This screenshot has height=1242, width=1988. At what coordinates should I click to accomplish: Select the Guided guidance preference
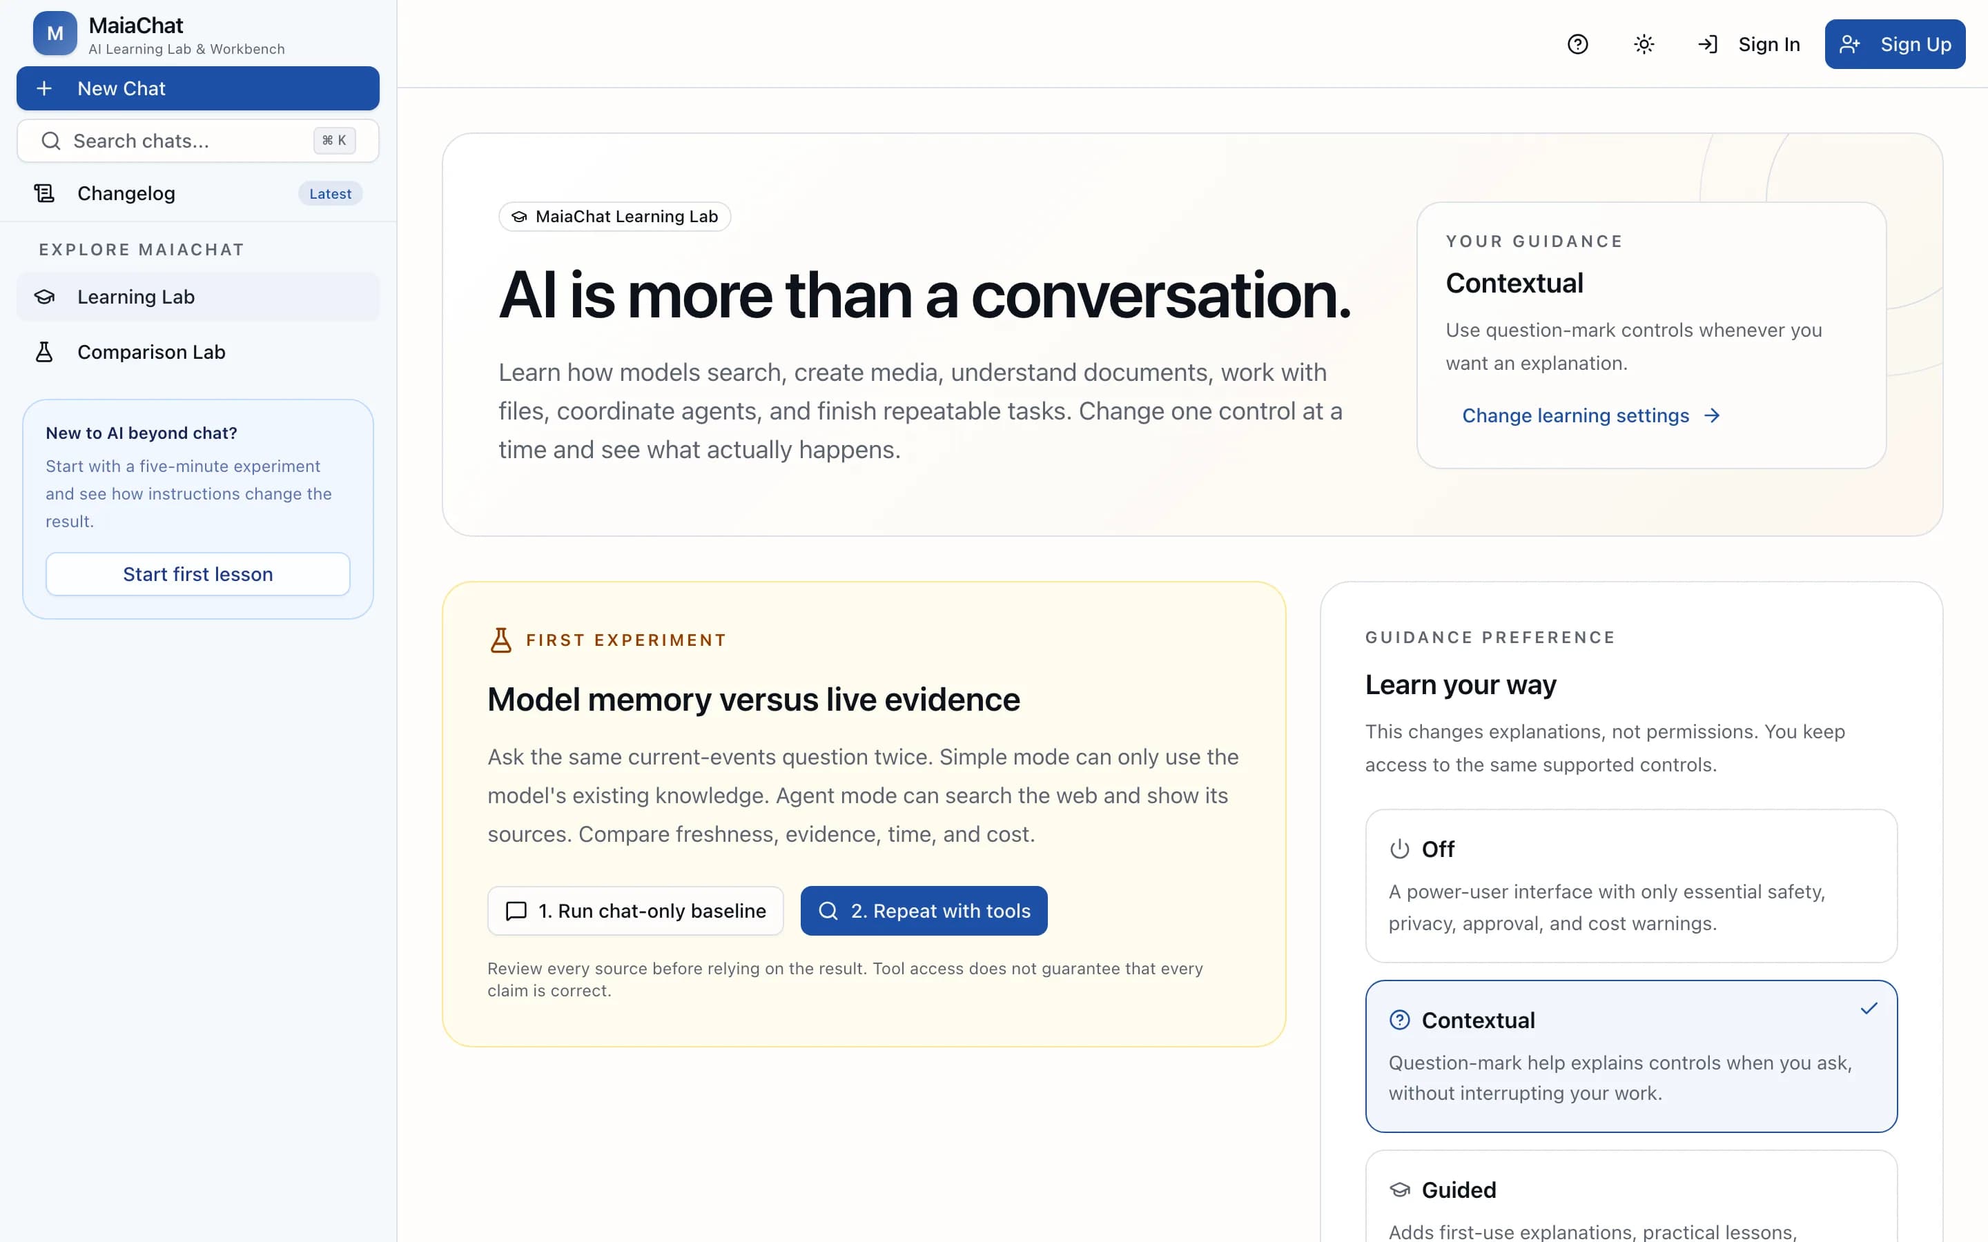[1630, 1196]
